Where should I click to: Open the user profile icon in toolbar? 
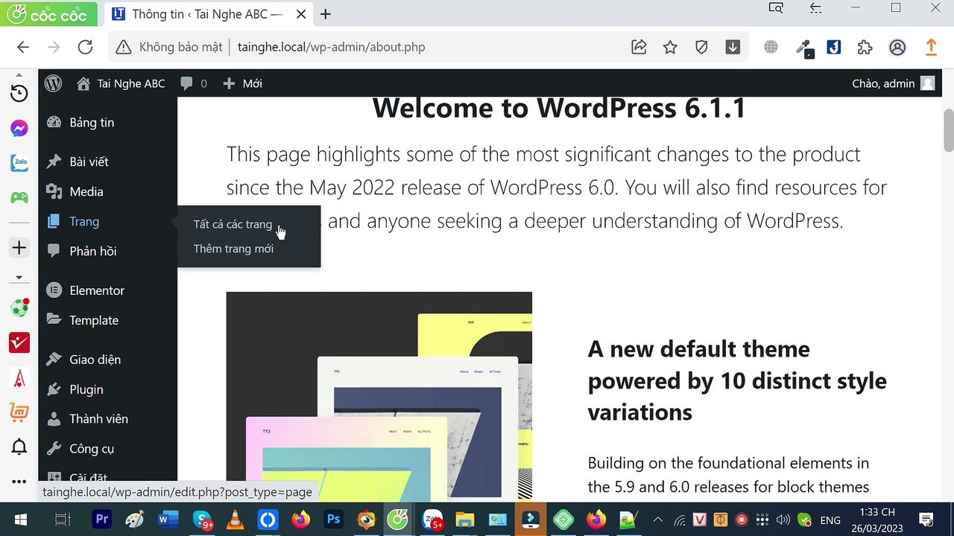(x=897, y=47)
